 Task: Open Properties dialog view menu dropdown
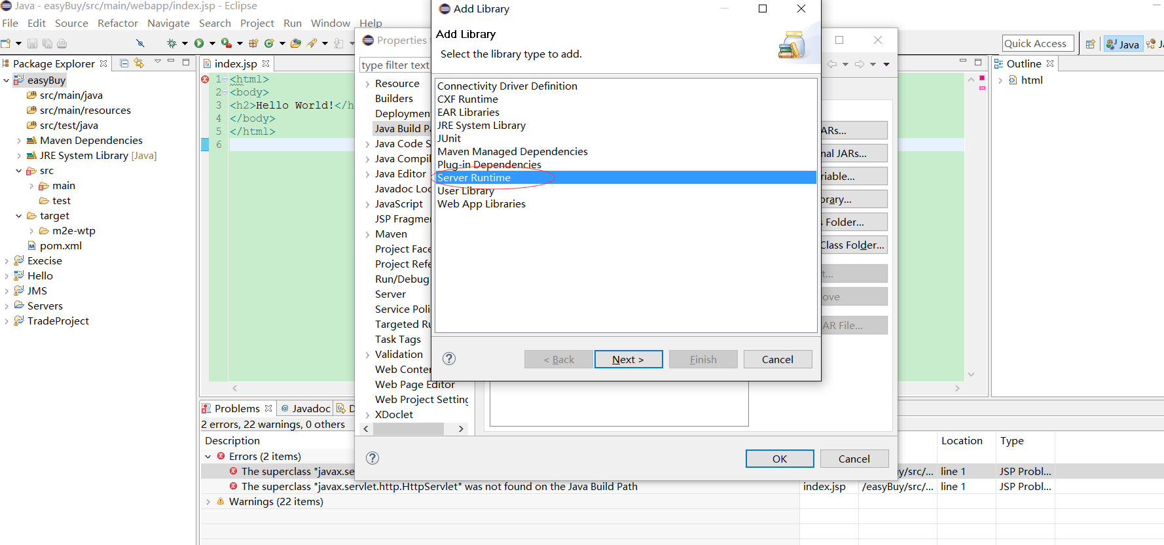point(886,64)
